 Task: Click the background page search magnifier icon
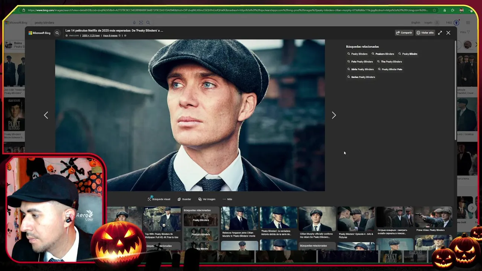point(148,23)
